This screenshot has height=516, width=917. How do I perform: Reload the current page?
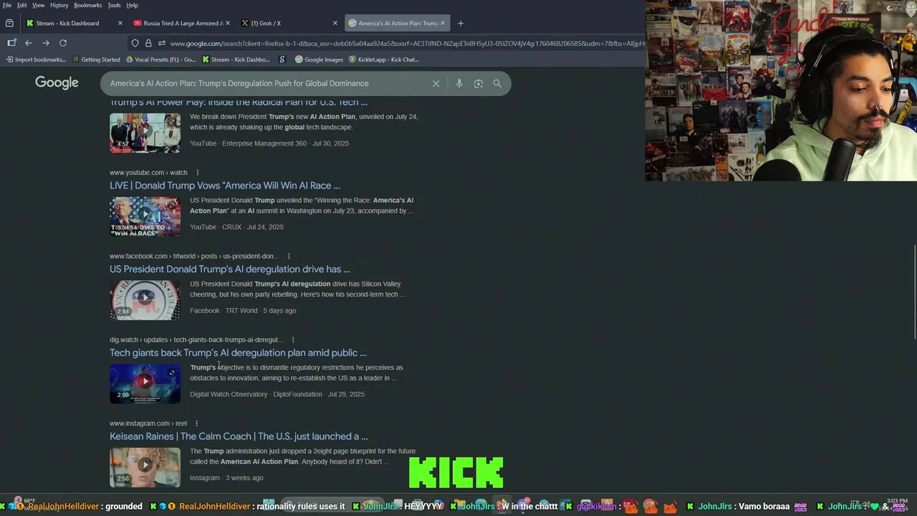tap(63, 43)
